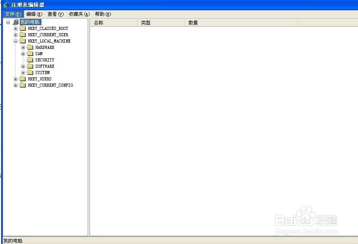Open the 帮助(H) menu
Image resolution: width=358 pixels, height=244 pixels.
pos(103,14)
